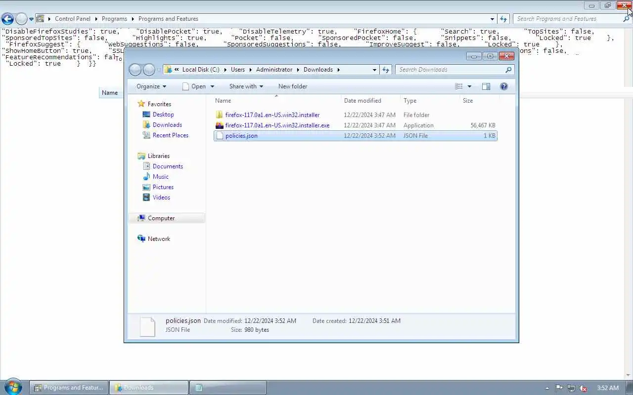Click Pictures library icon

point(146,187)
